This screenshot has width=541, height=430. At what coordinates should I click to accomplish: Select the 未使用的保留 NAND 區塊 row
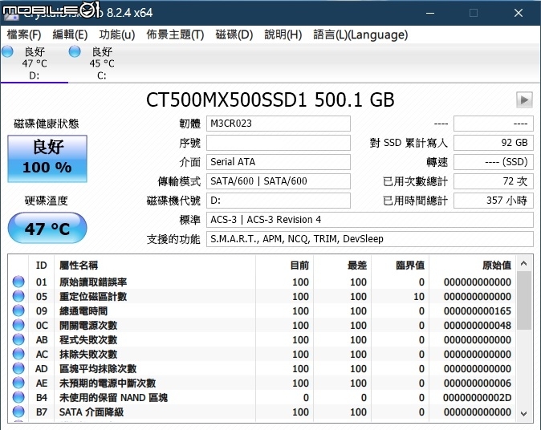[262, 398]
